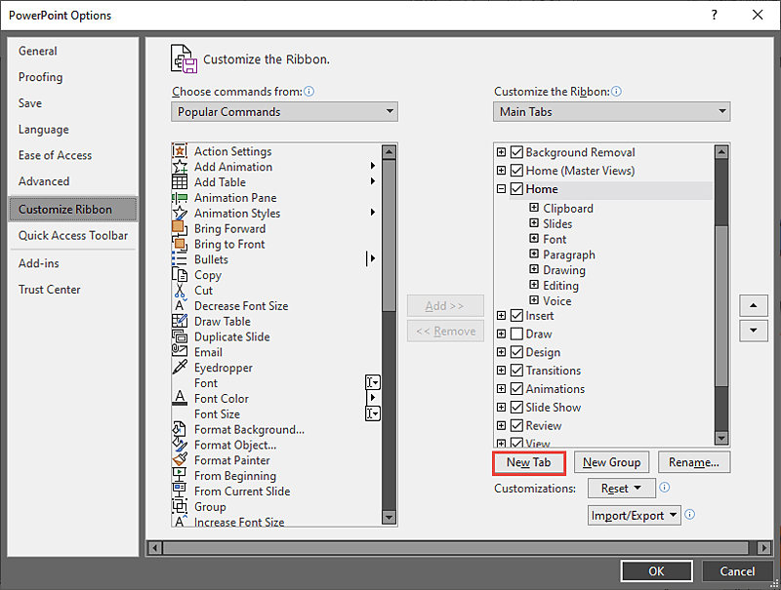Select the Cut command

(x=203, y=291)
